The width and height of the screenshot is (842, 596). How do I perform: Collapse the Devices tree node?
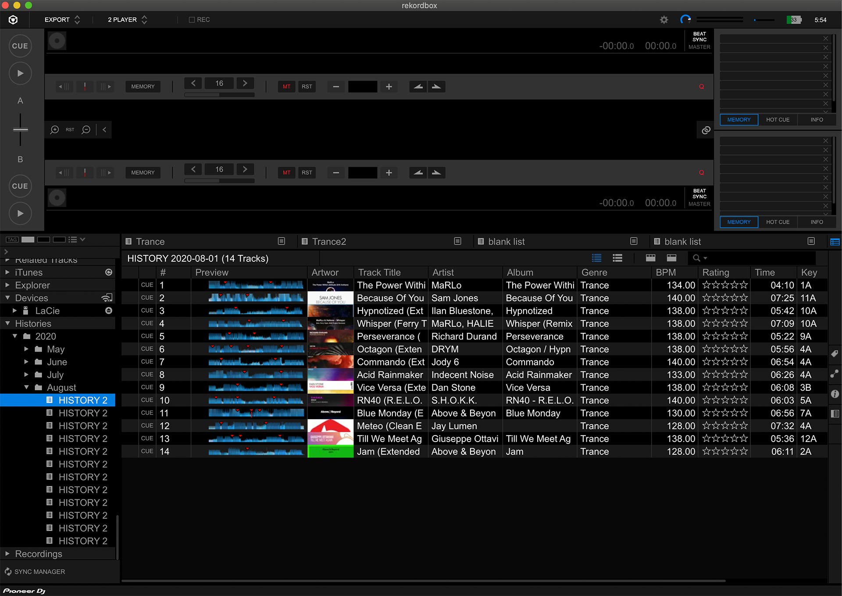7,298
